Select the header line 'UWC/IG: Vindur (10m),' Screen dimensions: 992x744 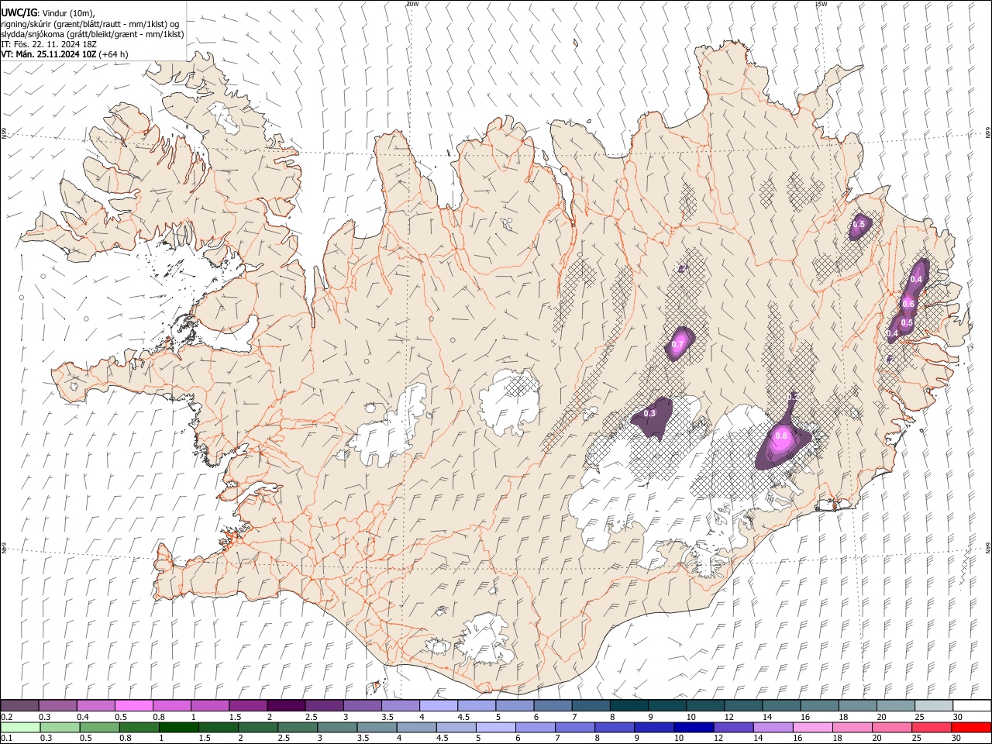click(48, 14)
